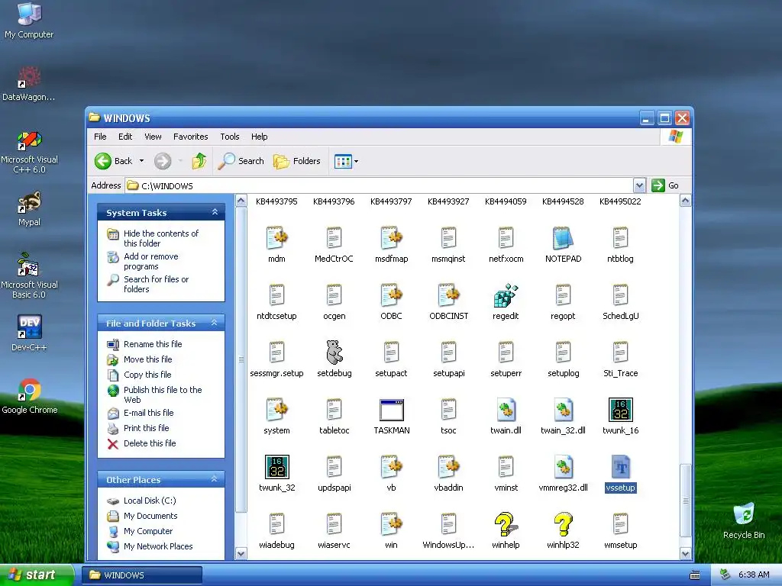Collapse the File and Folder Tasks panel
This screenshot has height=586, width=782.
pyautogui.click(x=215, y=323)
